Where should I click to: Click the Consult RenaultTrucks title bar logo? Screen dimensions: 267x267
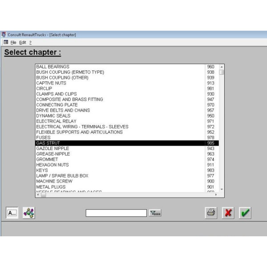(x=4, y=35)
